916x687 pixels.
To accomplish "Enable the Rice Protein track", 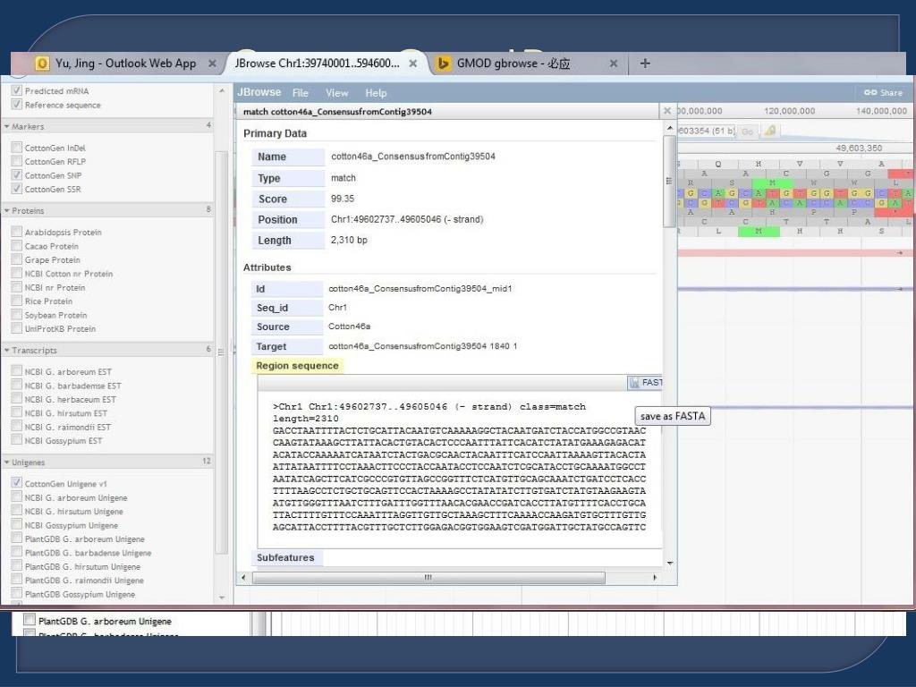I will click(16, 301).
